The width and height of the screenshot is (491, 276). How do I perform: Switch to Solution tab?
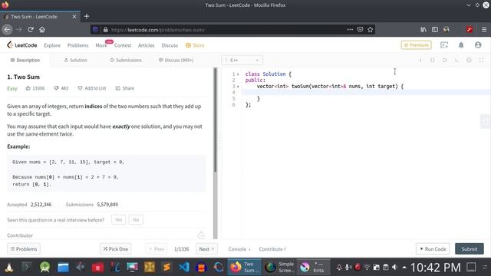tap(75, 60)
